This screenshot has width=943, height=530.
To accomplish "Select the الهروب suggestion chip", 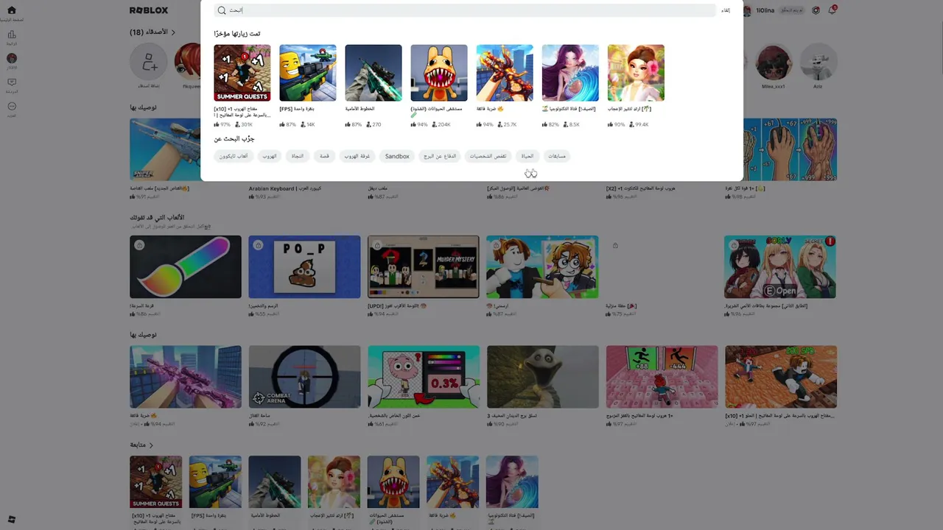I will click(270, 156).
